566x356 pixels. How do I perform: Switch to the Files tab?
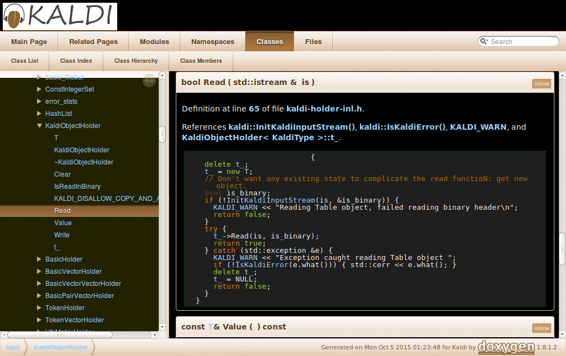(x=313, y=41)
